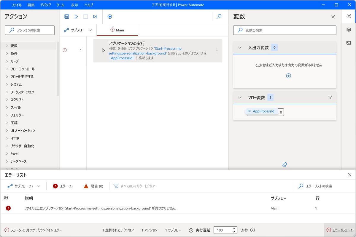This screenshot has width=356, height=237.
Task: Open the flow search magnifier icon
Action: pos(219,17)
